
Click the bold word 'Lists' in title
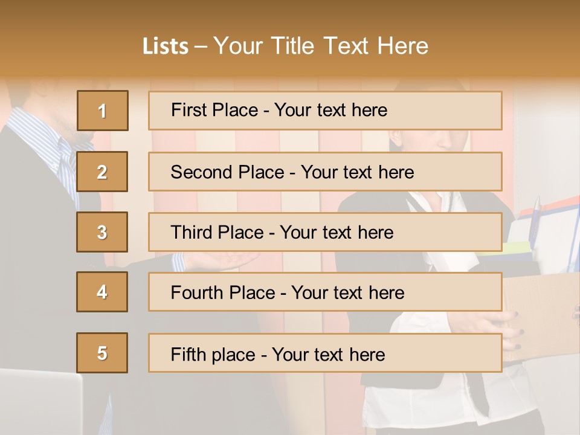click(166, 46)
